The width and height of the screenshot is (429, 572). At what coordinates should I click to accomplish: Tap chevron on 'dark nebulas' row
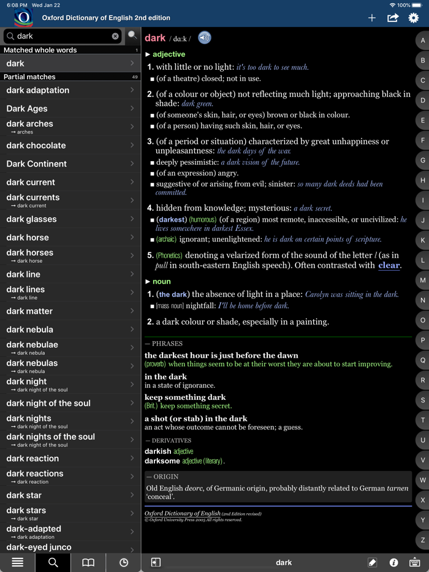(x=132, y=366)
